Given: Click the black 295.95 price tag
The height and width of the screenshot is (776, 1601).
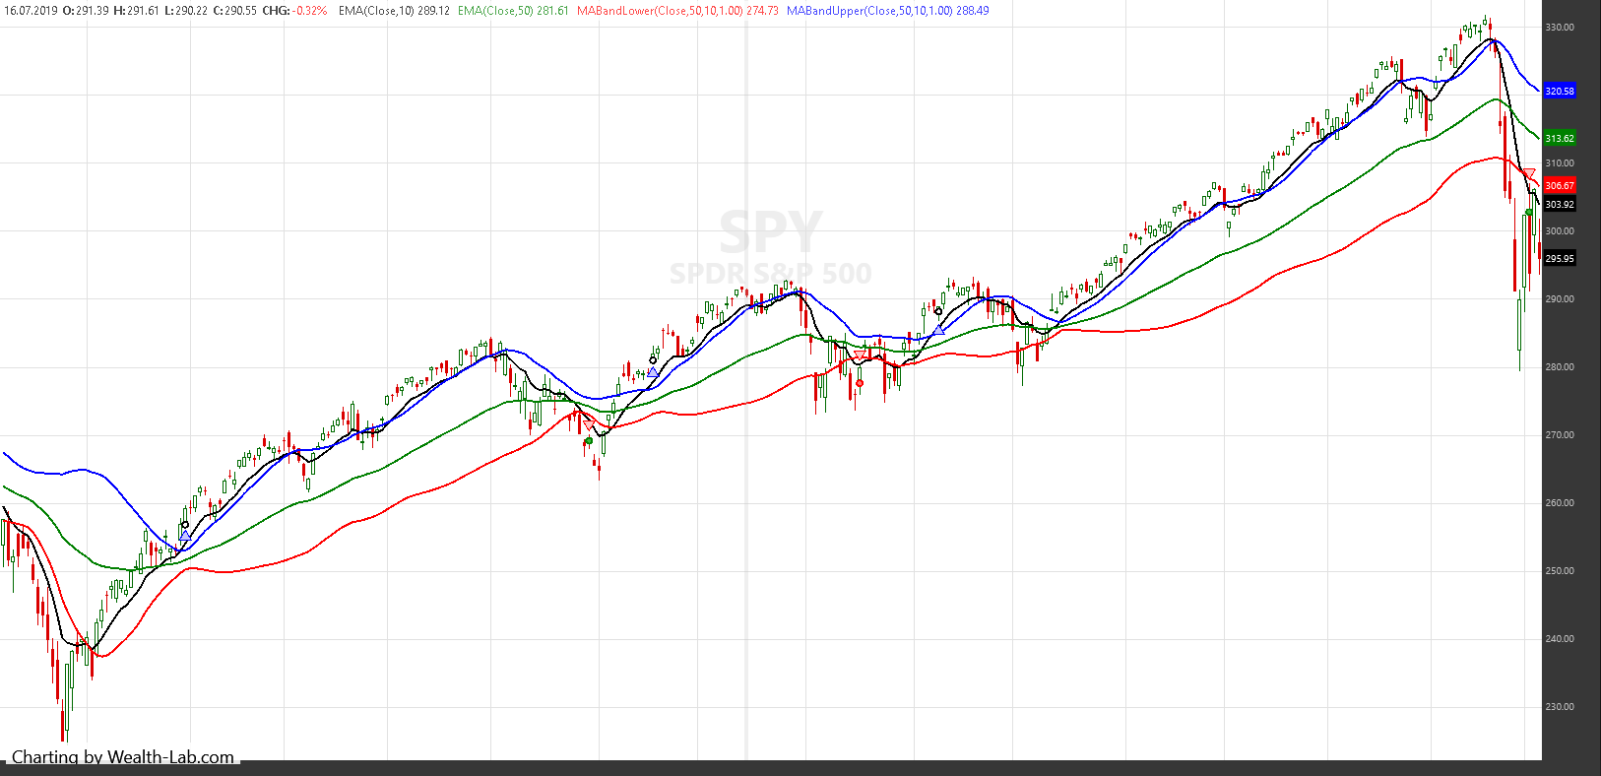Looking at the screenshot, I should pyautogui.click(x=1560, y=259).
